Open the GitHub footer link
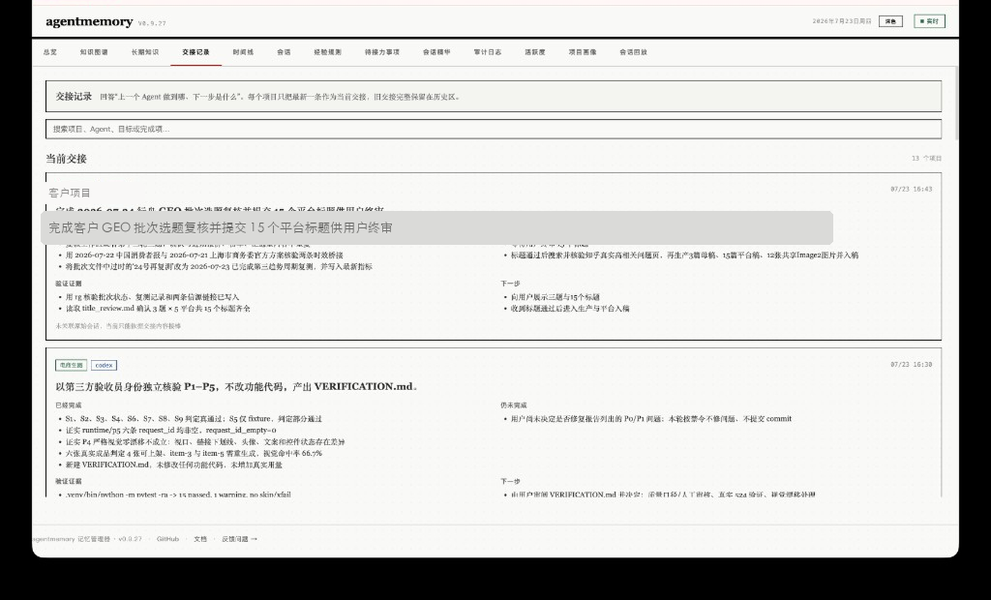 pyautogui.click(x=168, y=539)
